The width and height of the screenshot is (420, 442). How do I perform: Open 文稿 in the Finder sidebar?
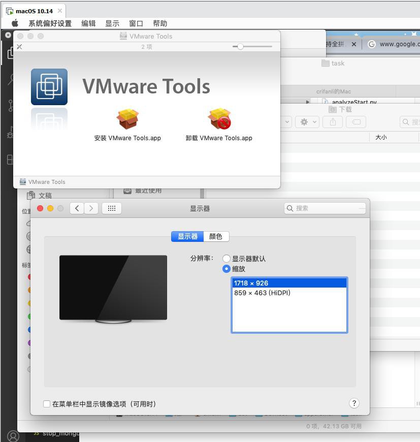tap(40, 196)
